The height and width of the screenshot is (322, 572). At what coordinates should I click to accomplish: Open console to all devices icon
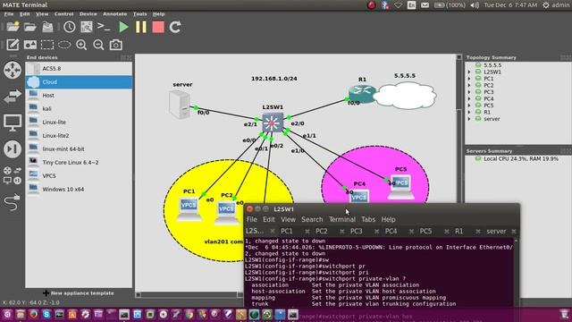pyautogui.click(x=104, y=27)
